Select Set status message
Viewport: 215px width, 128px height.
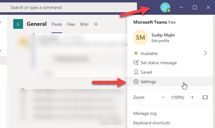click(170, 63)
